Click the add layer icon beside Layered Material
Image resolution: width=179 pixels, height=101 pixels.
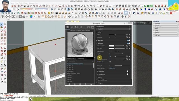pos(129,27)
